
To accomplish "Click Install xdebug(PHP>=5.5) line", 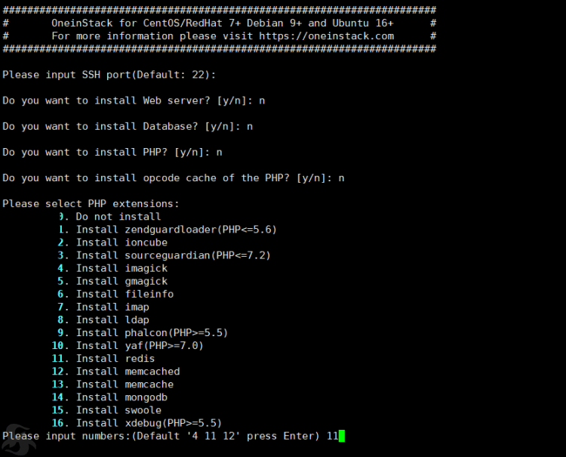I will [137, 423].
